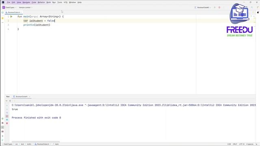Screen dimensions: 260x146
Task: Click DataTypes in the breadcrumb bar
Action: pyautogui.click(x=8, y=144)
